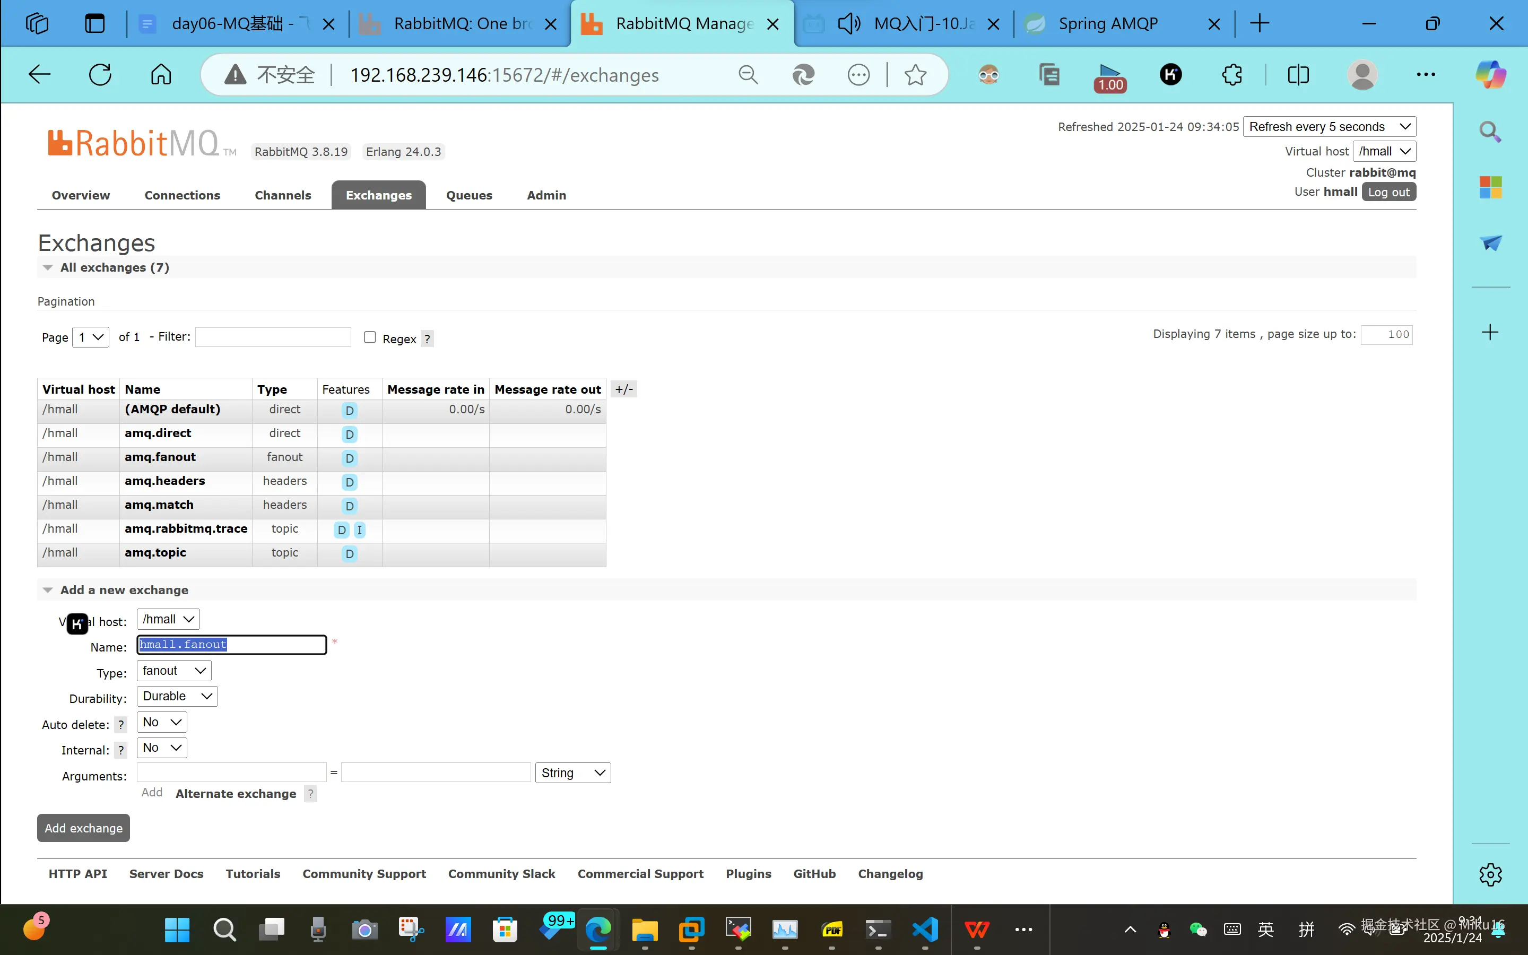
Task: Switch to the Spring AMQP browser tab
Action: click(1108, 24)
